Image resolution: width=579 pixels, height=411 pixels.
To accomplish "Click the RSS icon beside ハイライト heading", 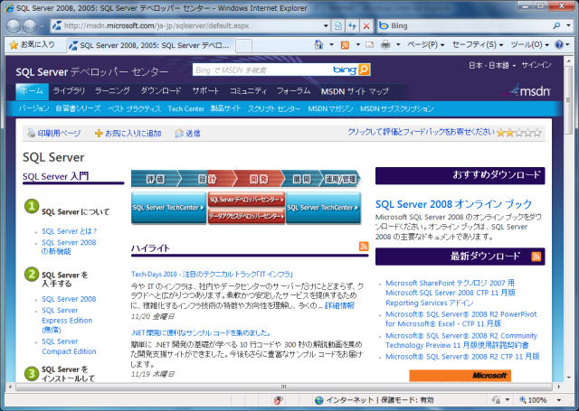I will (364, 247).
